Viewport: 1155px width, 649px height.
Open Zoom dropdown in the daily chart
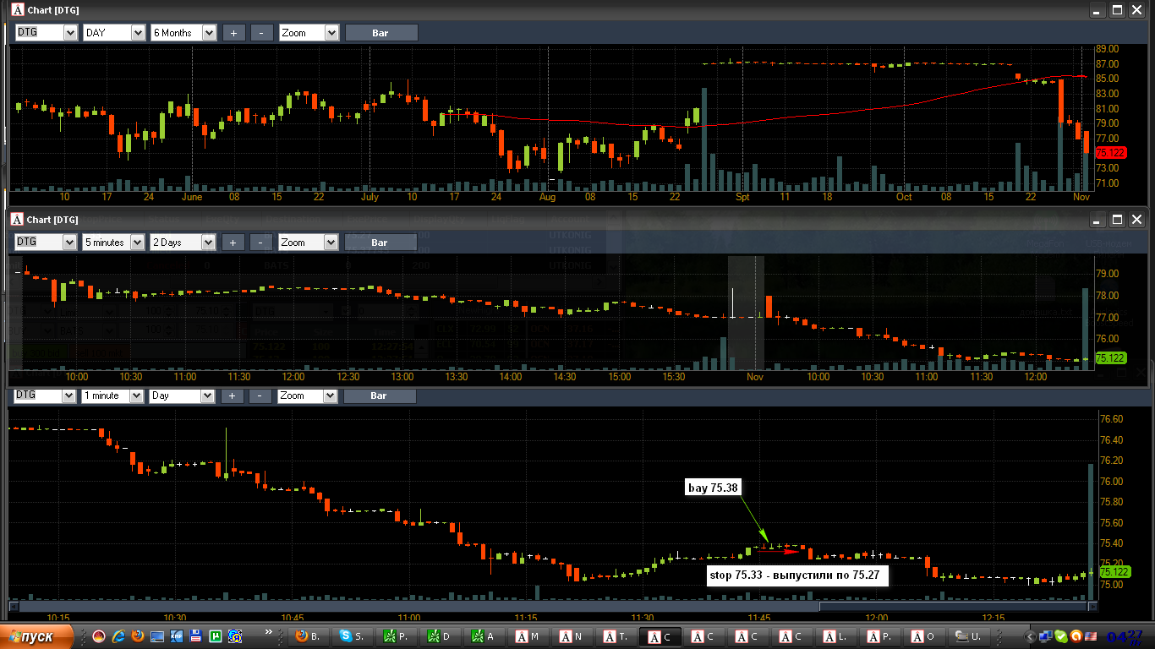[x=309, y=33]
